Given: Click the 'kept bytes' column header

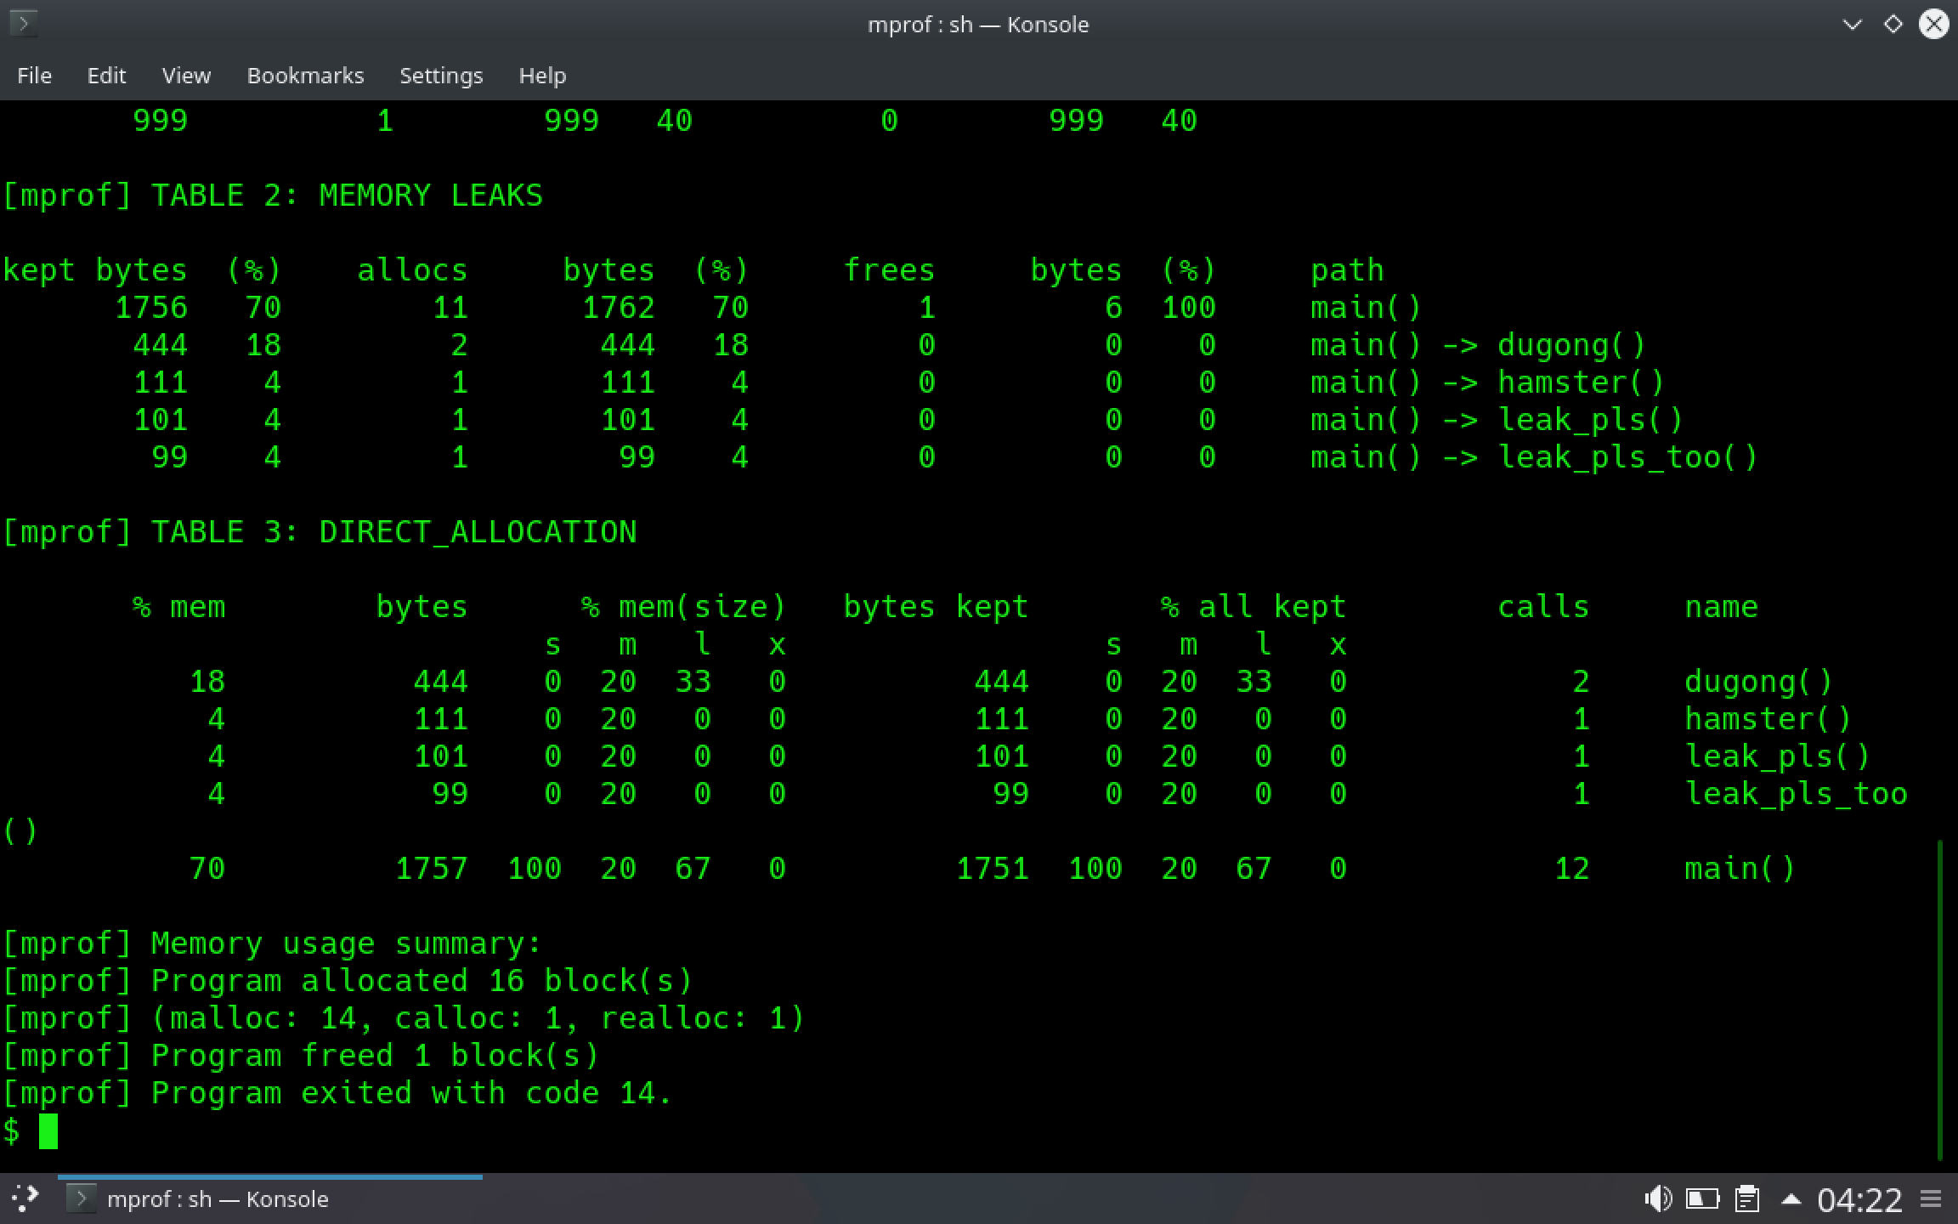Looking at the screenshot, I should [94, 270].
